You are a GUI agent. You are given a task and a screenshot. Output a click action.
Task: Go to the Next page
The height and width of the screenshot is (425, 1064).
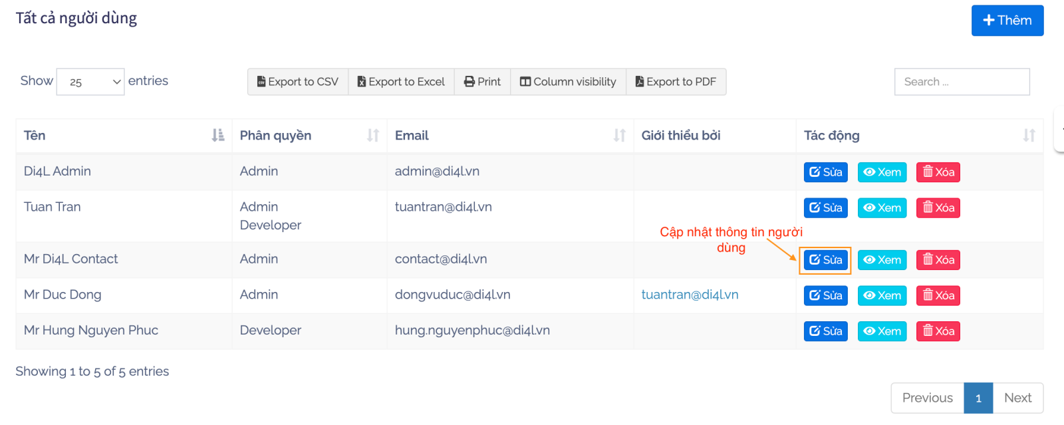tap(1017, 398)
